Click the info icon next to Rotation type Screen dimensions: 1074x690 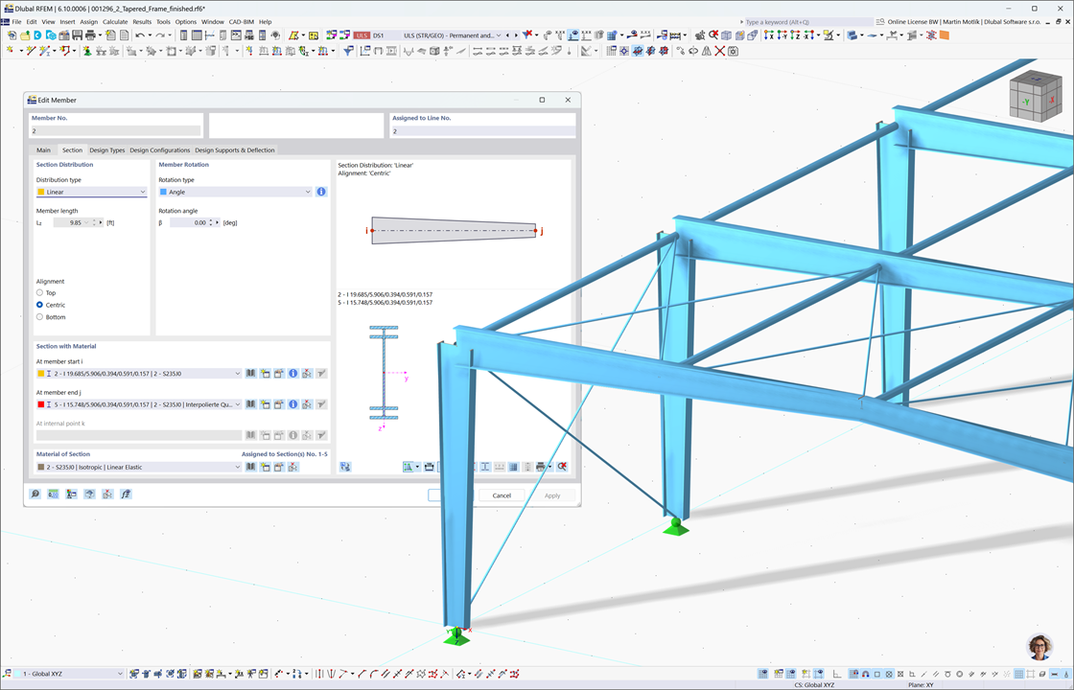tap(321, 192)
